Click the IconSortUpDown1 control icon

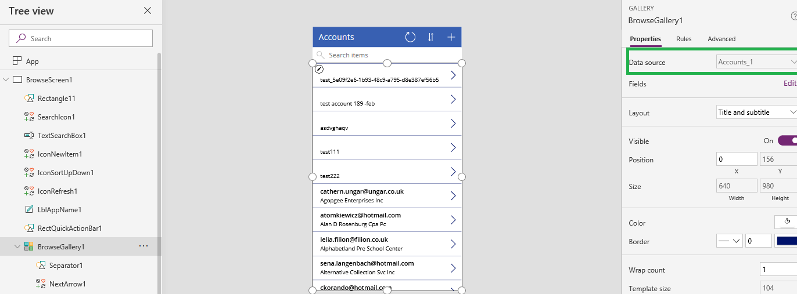[29, 172]
